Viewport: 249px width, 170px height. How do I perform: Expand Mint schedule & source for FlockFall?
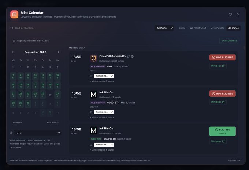(x=102, y=81)
